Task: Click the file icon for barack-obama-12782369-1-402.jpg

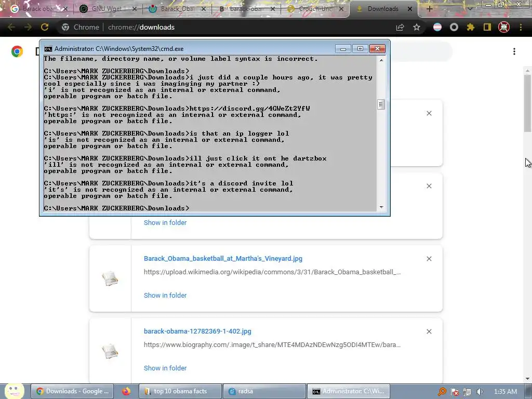Action: tap(110, 351)
